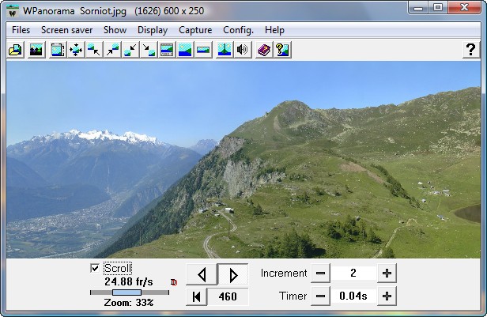
Task: Click the vertical split landscape icon
Action: (225, 50)
